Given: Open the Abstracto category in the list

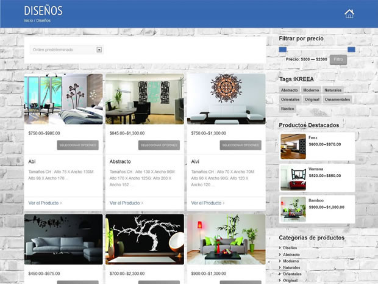Looking at the screenshot, I should [291, 255].
